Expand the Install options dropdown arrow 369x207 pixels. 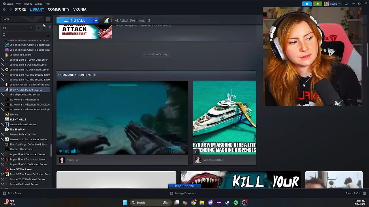pos(96,20)
